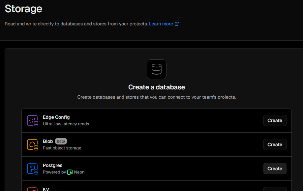Click the blue Postgres icon
The height and width of the screenshot is (191, 303).
[x=32, y=169]
